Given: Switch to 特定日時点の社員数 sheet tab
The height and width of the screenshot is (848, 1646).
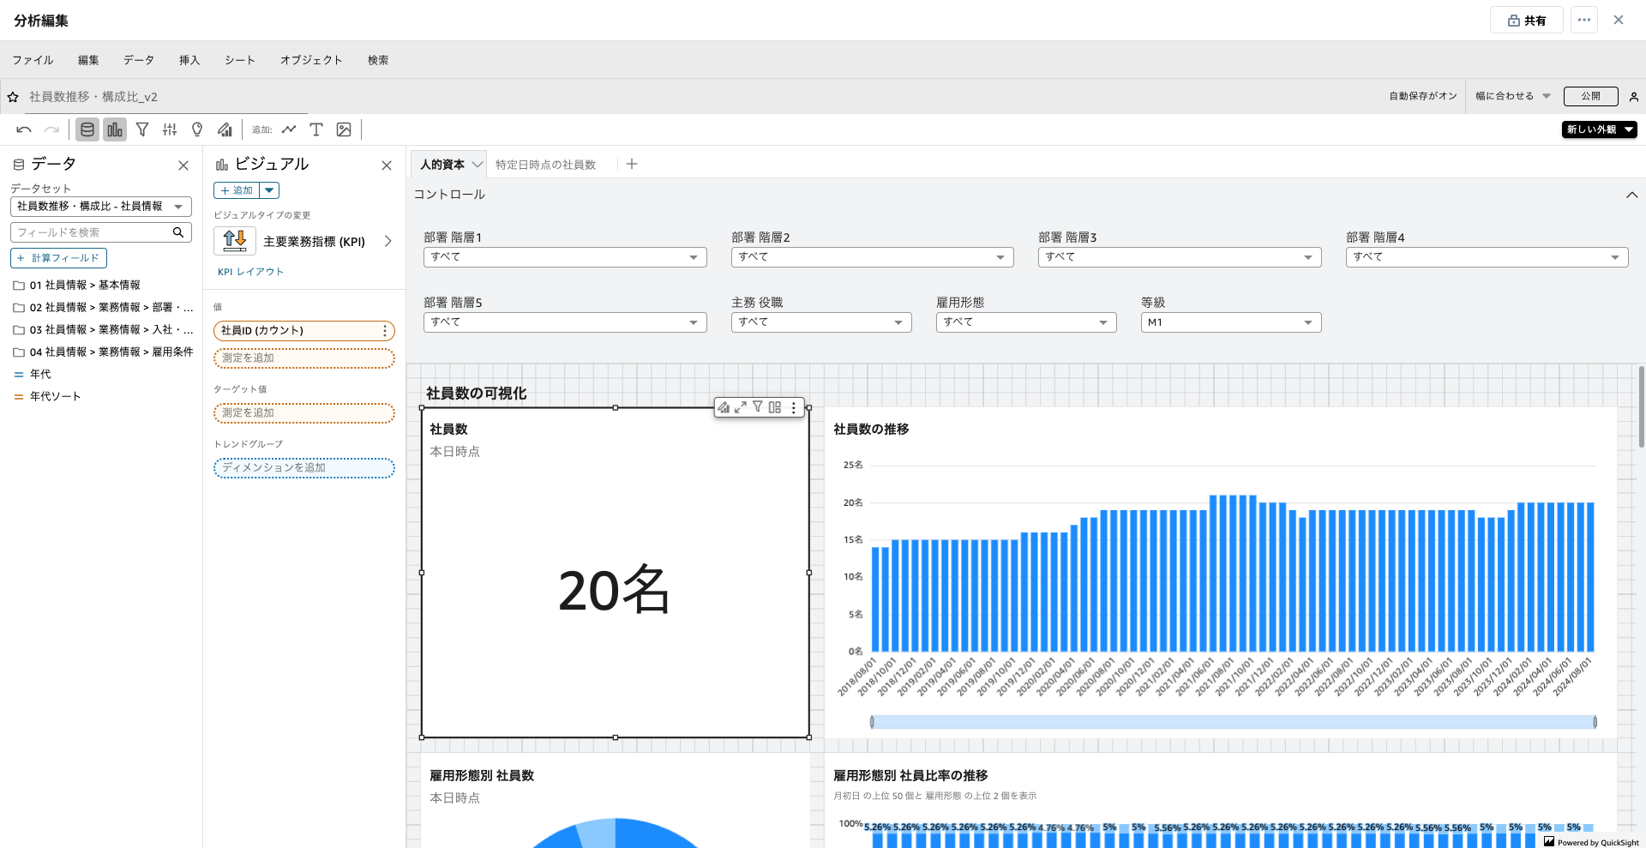Looking at the screenshot, I should (545, 165).
